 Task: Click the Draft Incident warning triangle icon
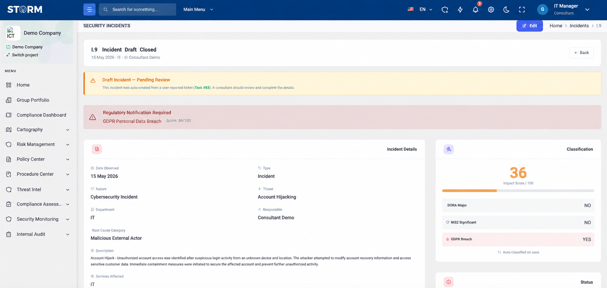pos(93,81)
